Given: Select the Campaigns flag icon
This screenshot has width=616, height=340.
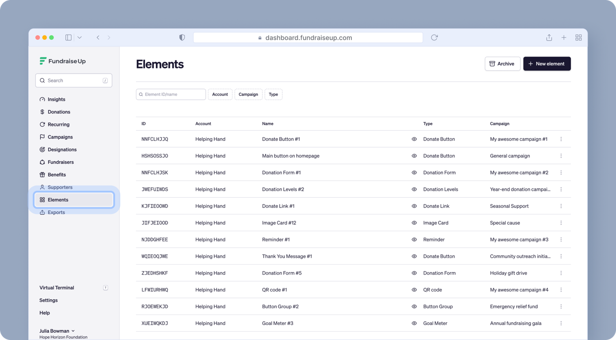Looking at the screenshot, I should click(42, 137).
